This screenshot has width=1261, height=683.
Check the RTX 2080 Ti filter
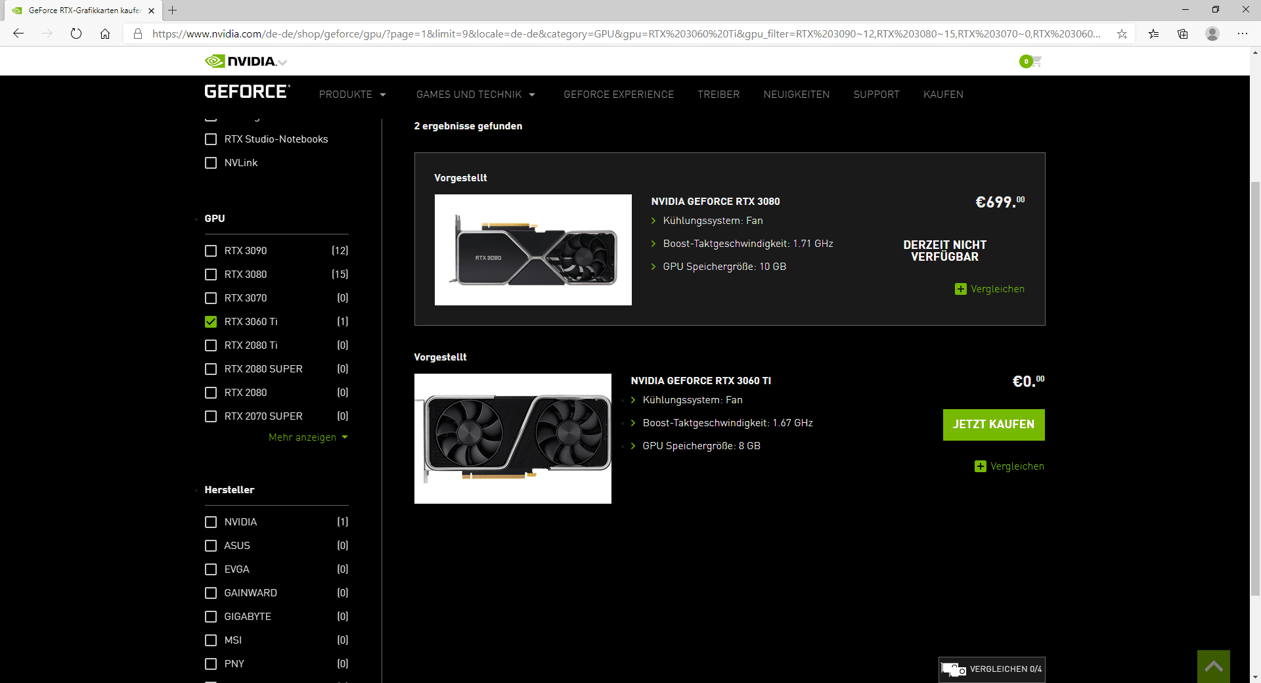click(x=211, y=345)
